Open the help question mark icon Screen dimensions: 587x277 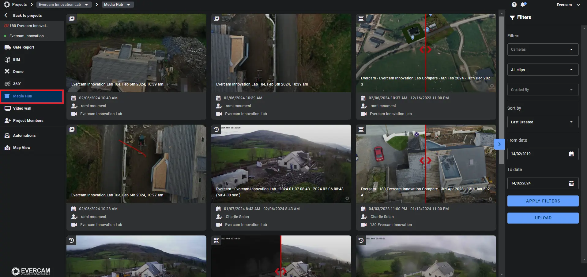514,5
